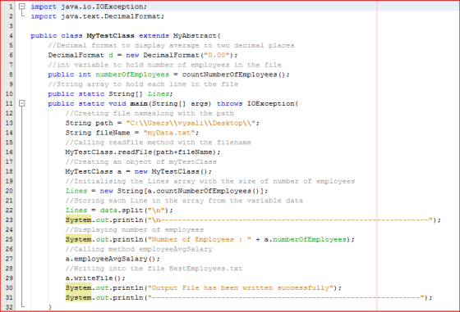Click "Number of Employees : " string

point(199,239)
